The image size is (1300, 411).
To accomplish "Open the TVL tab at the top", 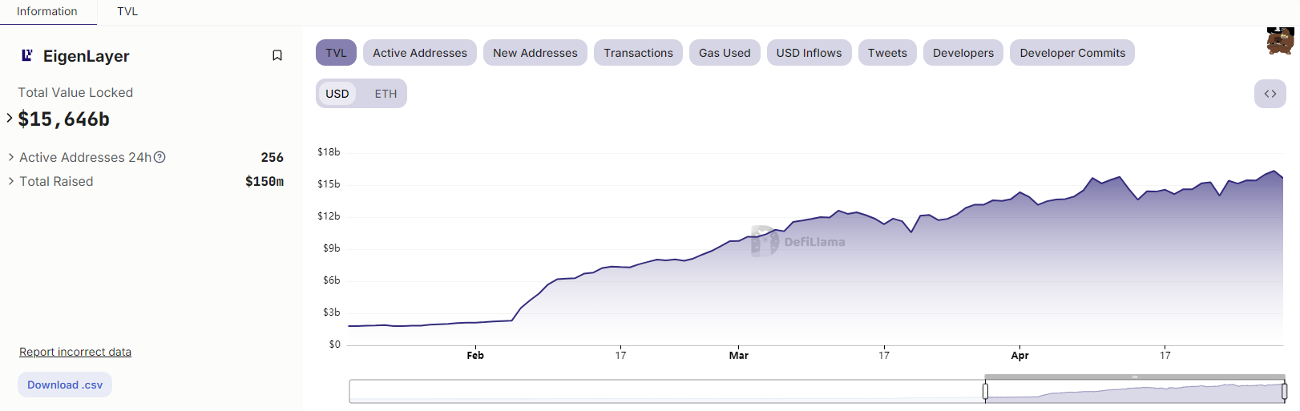I will pyautogui.click(x=127, y=11).
